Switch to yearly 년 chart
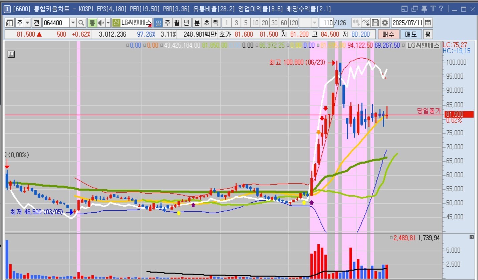Image resolution: width=478 pixels, height=280 pixels. 186,23
